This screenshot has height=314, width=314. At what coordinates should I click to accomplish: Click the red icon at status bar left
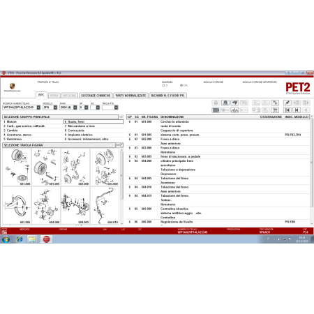4,231
